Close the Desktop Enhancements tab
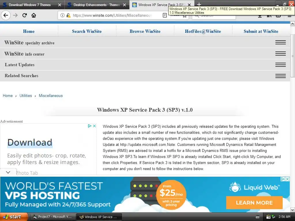Viewport: 295px width, 221px height. coord(124,5)
